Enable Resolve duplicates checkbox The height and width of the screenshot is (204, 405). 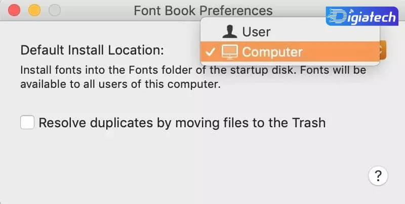[x=27, y=122]
